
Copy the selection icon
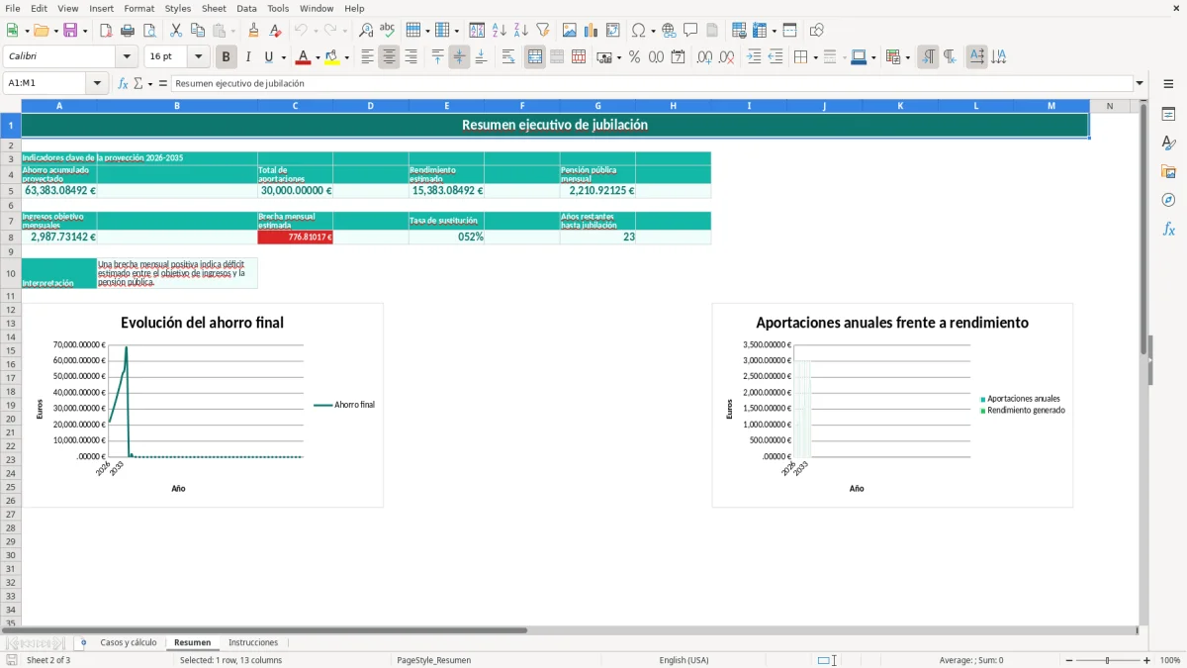198,31
